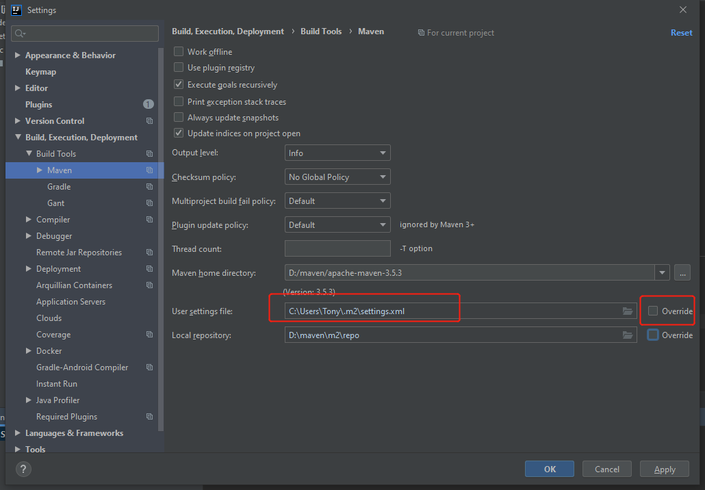Enable Print exception stack traces

(x=179, y=101)
